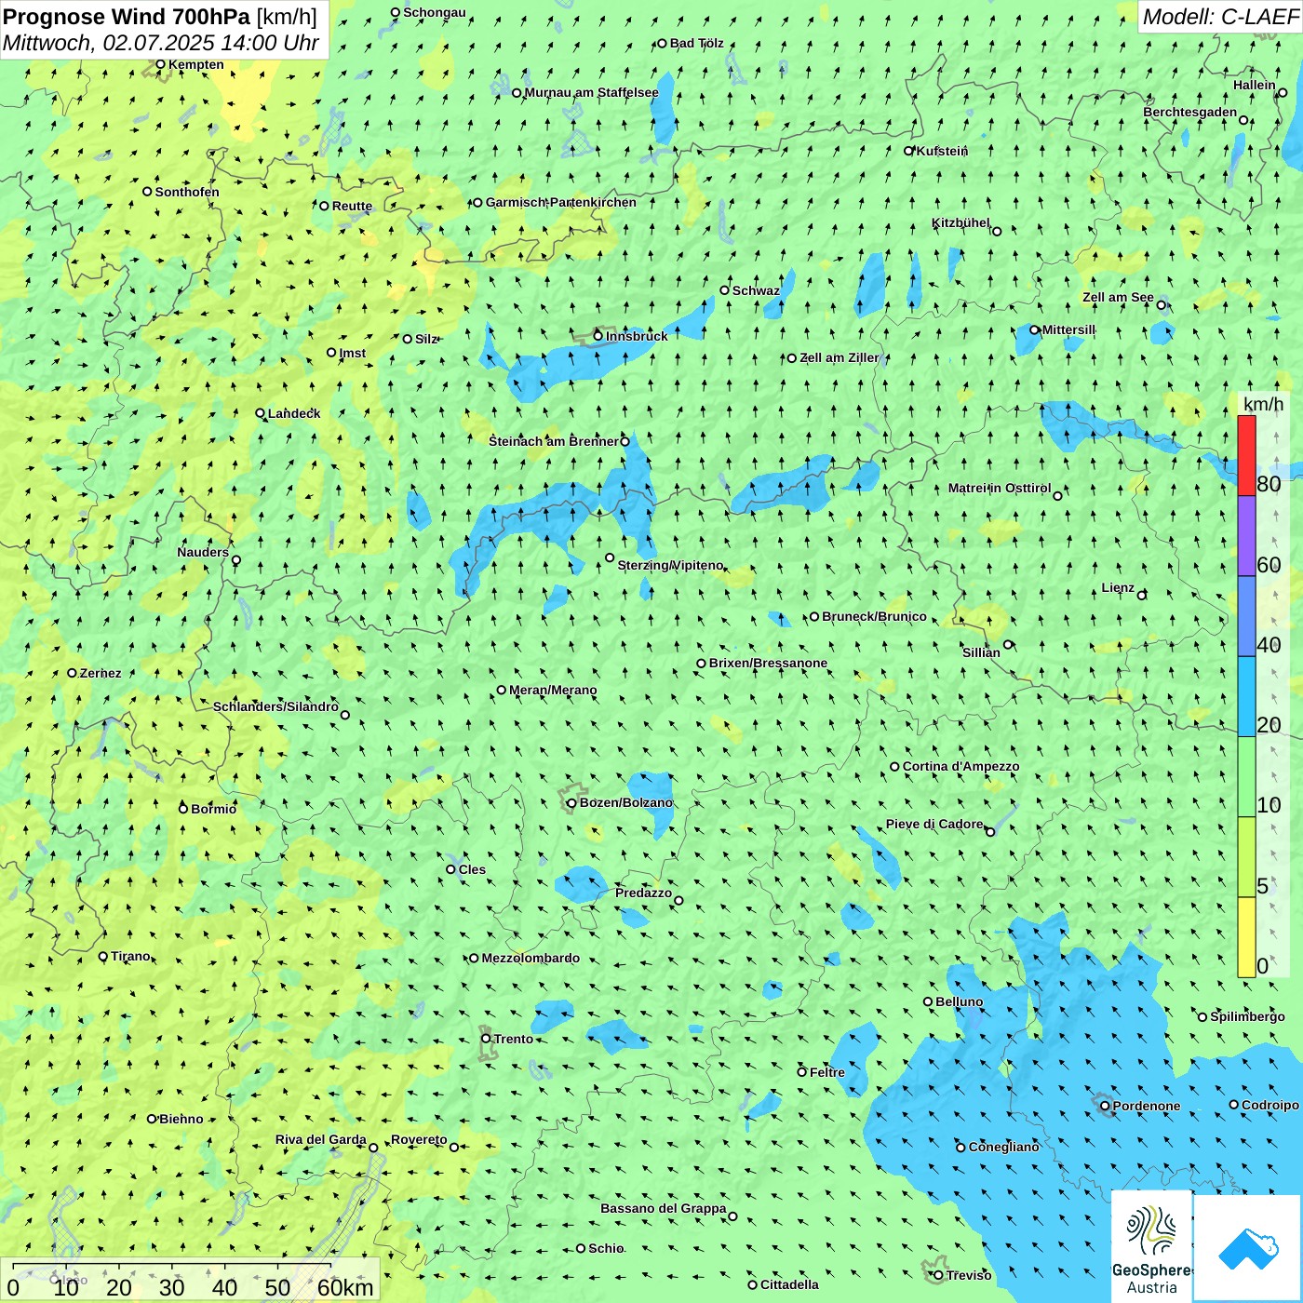Select the Bad Tölz marker circle
This screenshot has height=1303, width=1303.
[x=662, y=43]
